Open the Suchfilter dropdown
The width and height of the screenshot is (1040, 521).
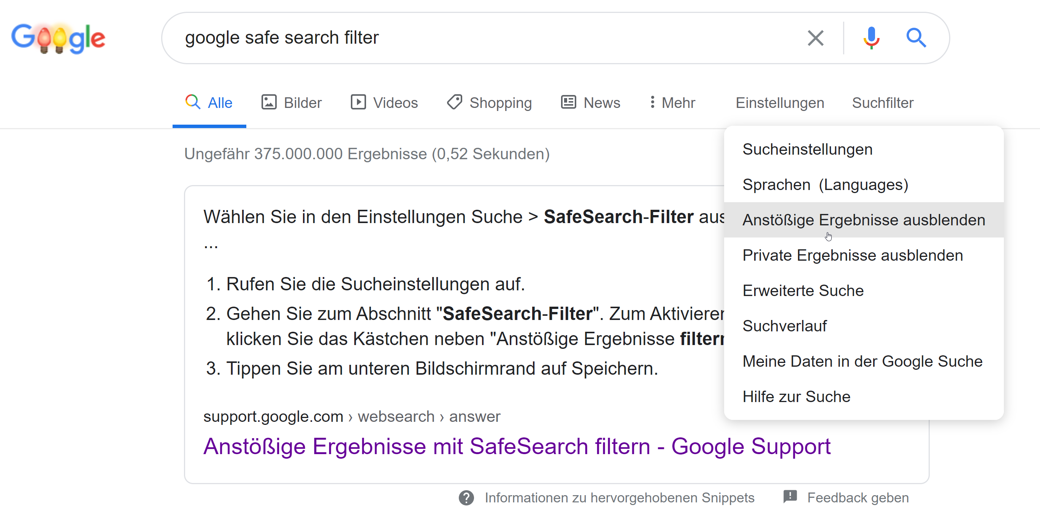(x=883, y=103)
